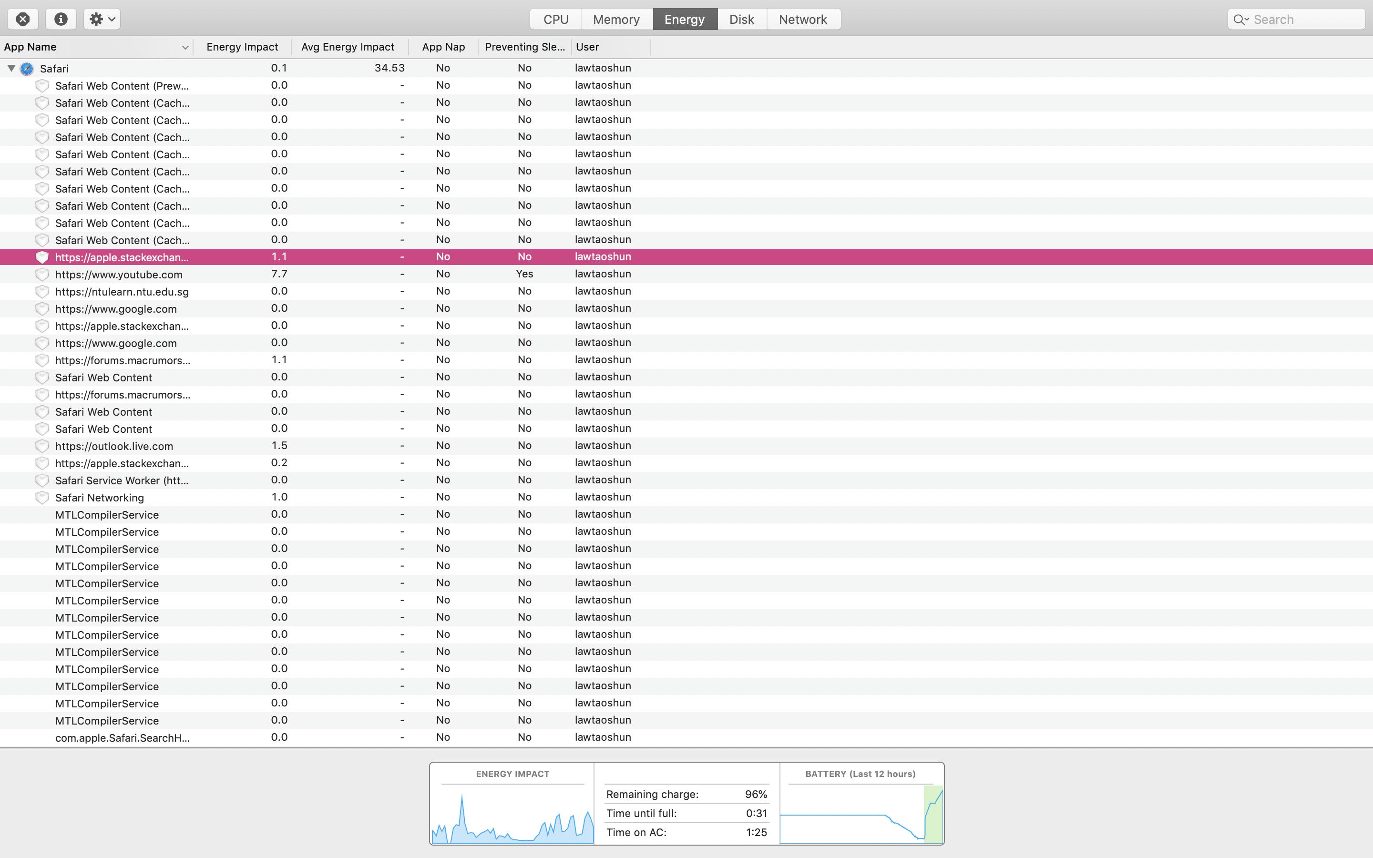Click the shield icon beside https://outlook.live.com

coord(42,446)
